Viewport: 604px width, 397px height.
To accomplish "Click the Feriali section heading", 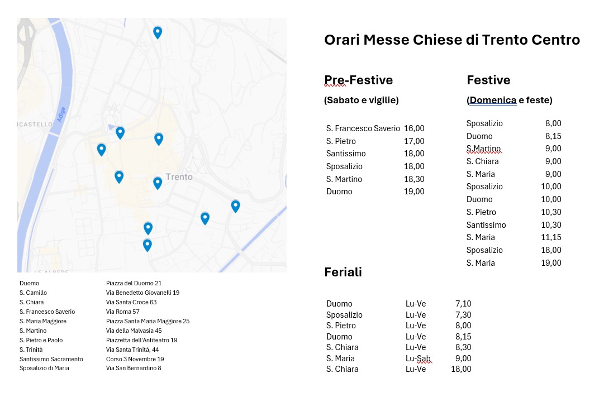I will point(343,272).
